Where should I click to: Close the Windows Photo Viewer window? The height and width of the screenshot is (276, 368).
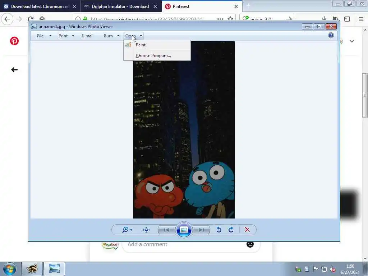(x=331, y=27)
